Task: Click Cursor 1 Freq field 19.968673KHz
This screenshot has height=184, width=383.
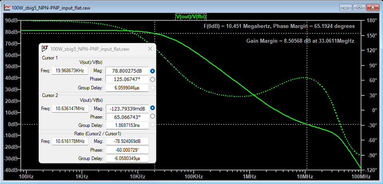Action: pos(70,71)
